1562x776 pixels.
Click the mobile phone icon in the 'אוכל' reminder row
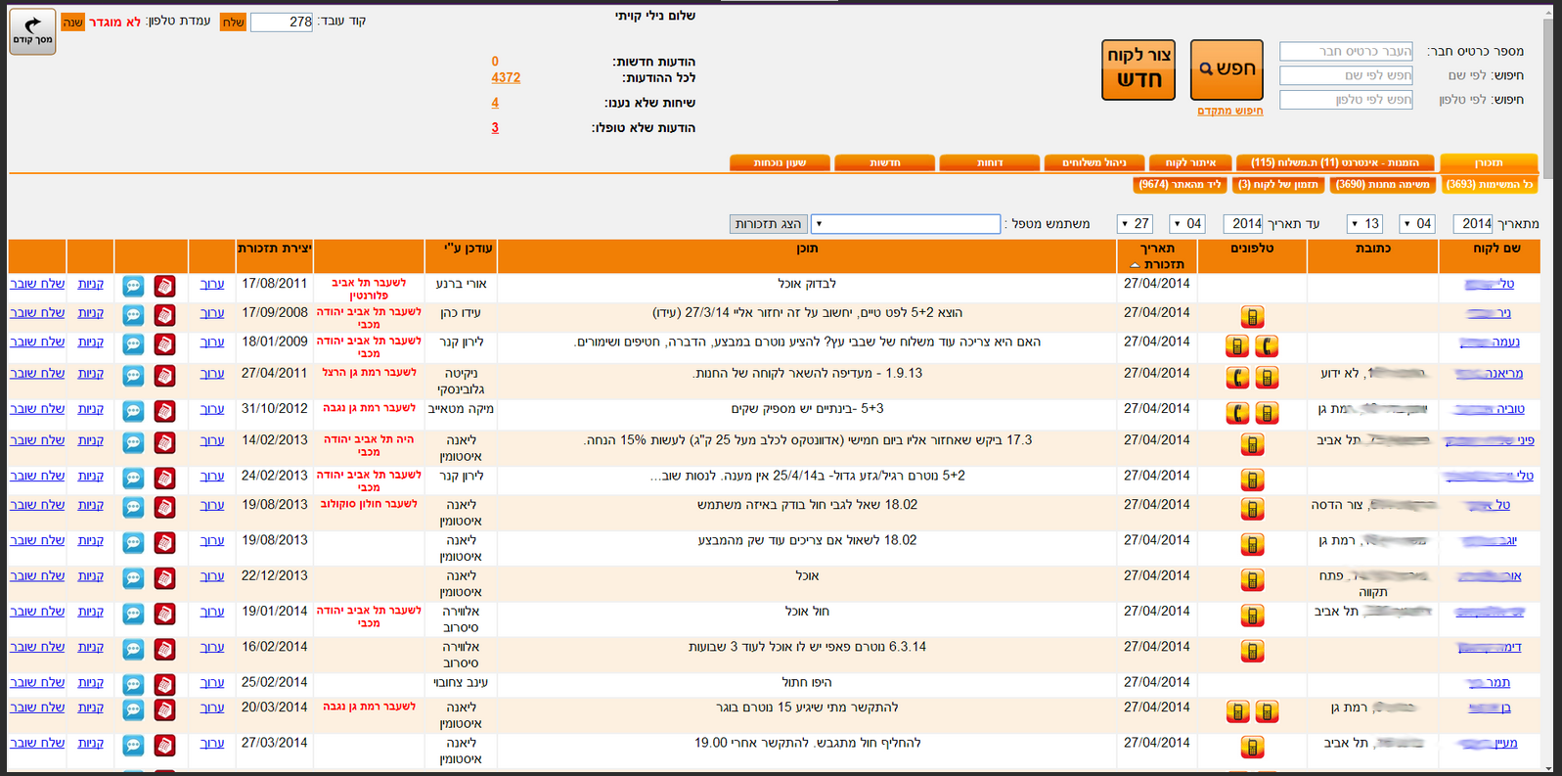pyautogui.click(x=1252, y=580)
